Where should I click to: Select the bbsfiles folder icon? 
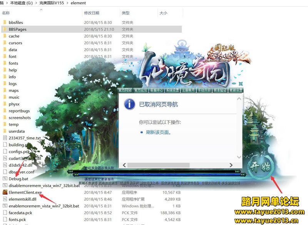(5, 22)
